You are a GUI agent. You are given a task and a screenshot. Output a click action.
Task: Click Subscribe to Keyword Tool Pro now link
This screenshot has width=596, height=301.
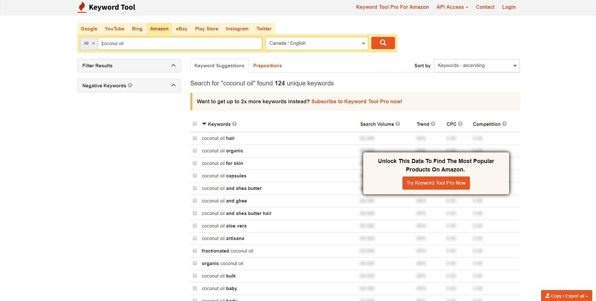pos(357,101)
